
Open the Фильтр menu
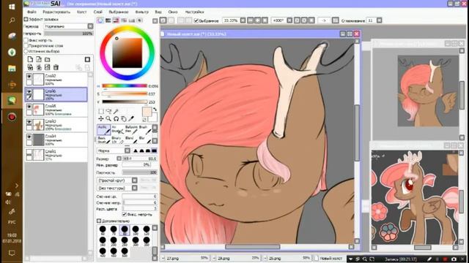[141, 12]
